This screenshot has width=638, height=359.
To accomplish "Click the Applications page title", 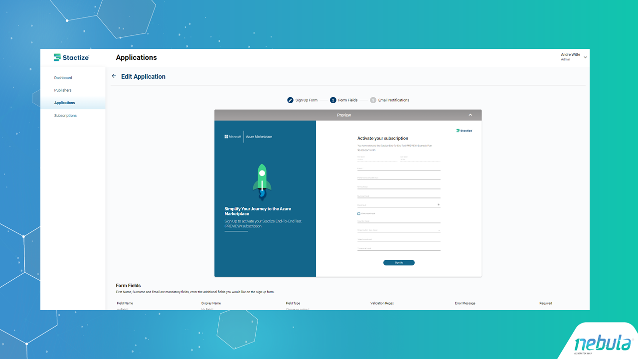I will (x=137, y=57).
